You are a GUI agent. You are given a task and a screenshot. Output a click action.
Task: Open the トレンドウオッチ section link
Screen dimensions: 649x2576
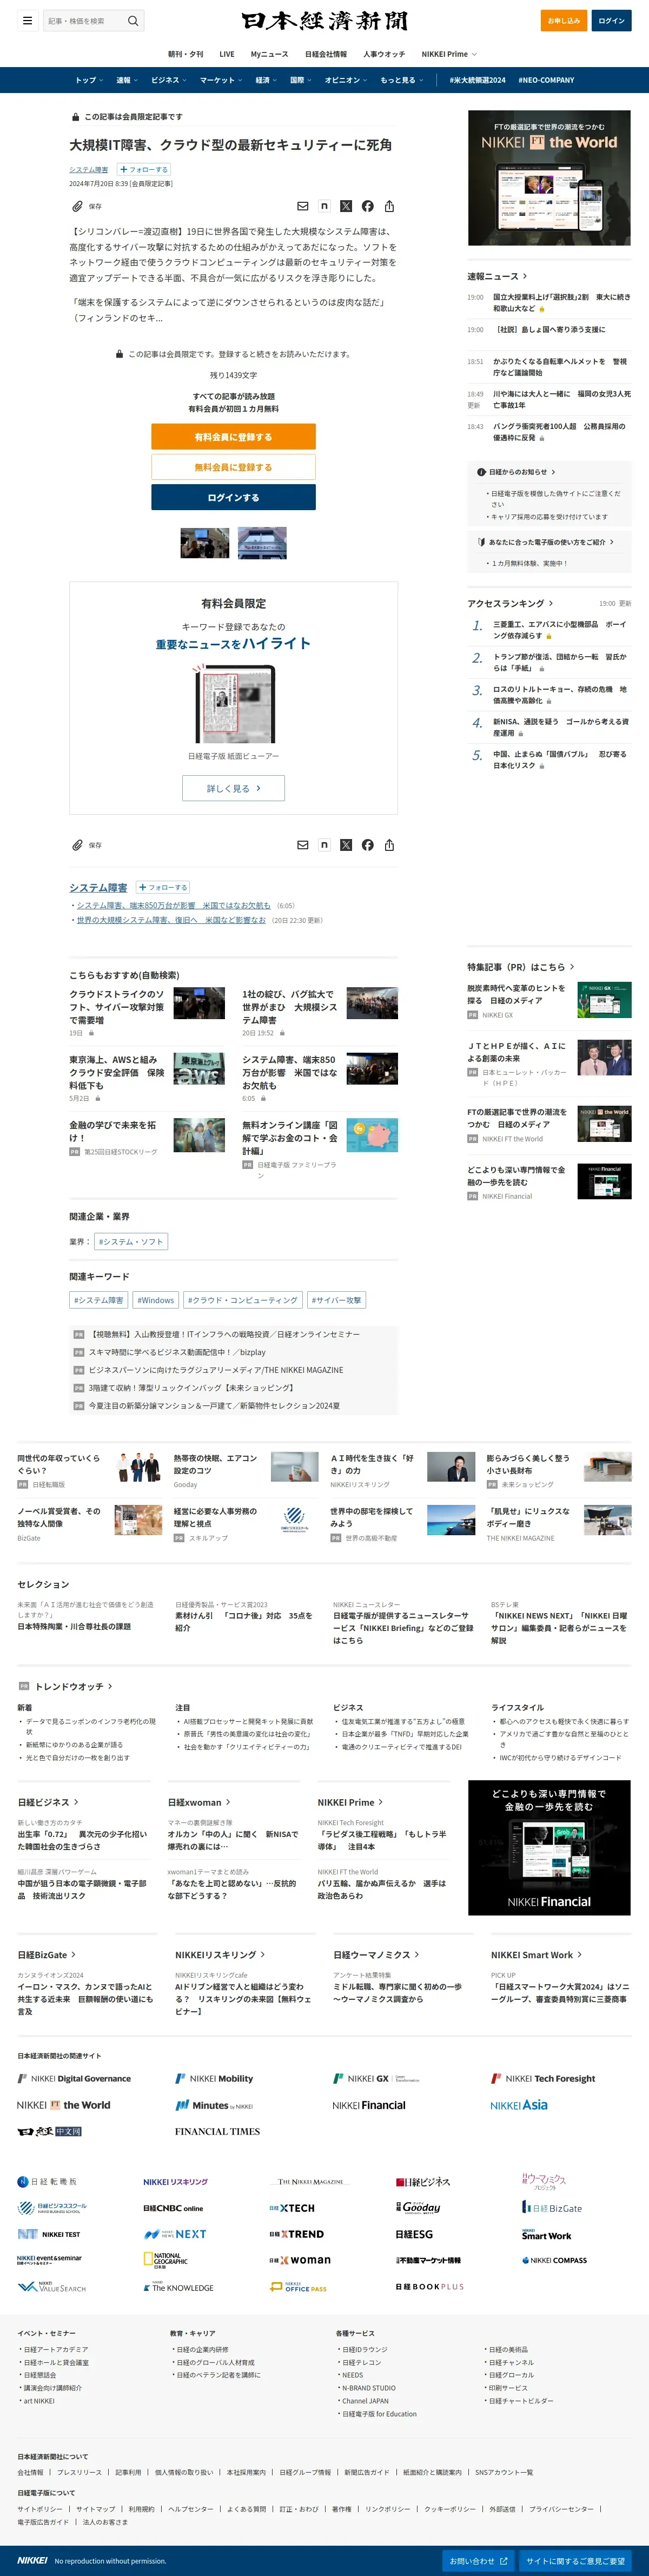coord(74,1686)
